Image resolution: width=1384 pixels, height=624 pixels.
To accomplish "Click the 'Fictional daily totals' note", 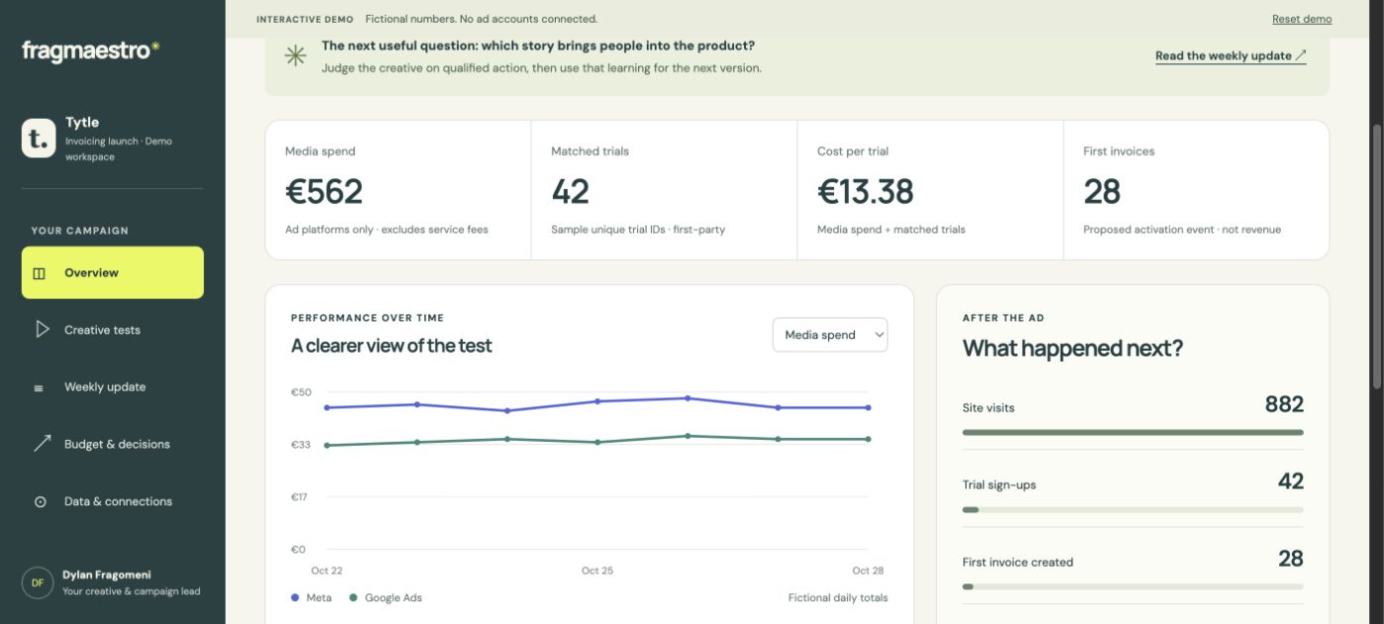I will (838, 597).
